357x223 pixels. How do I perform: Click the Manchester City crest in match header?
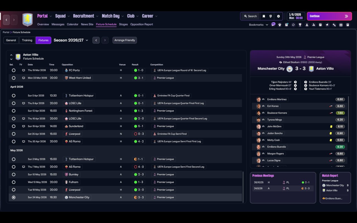pos(290,69)
